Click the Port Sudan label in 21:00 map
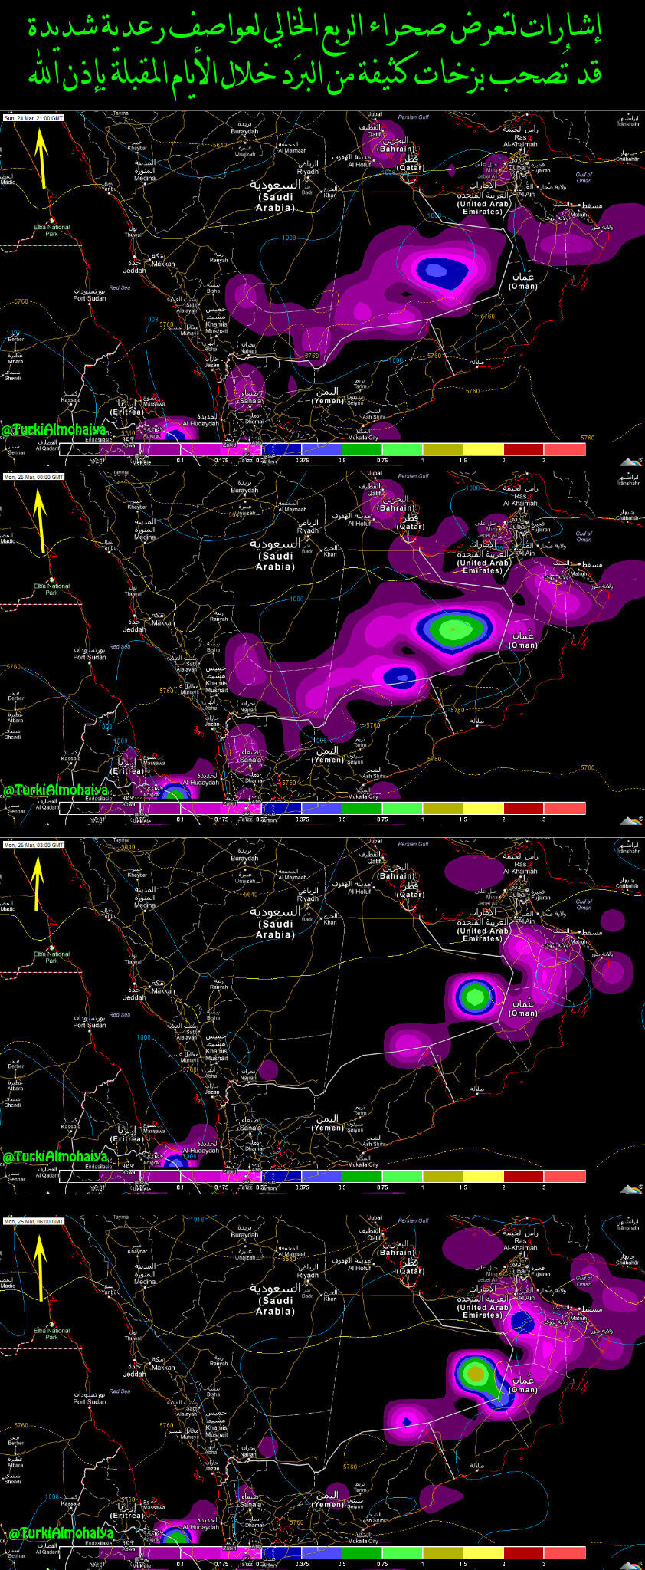 (x=90, y=298)
